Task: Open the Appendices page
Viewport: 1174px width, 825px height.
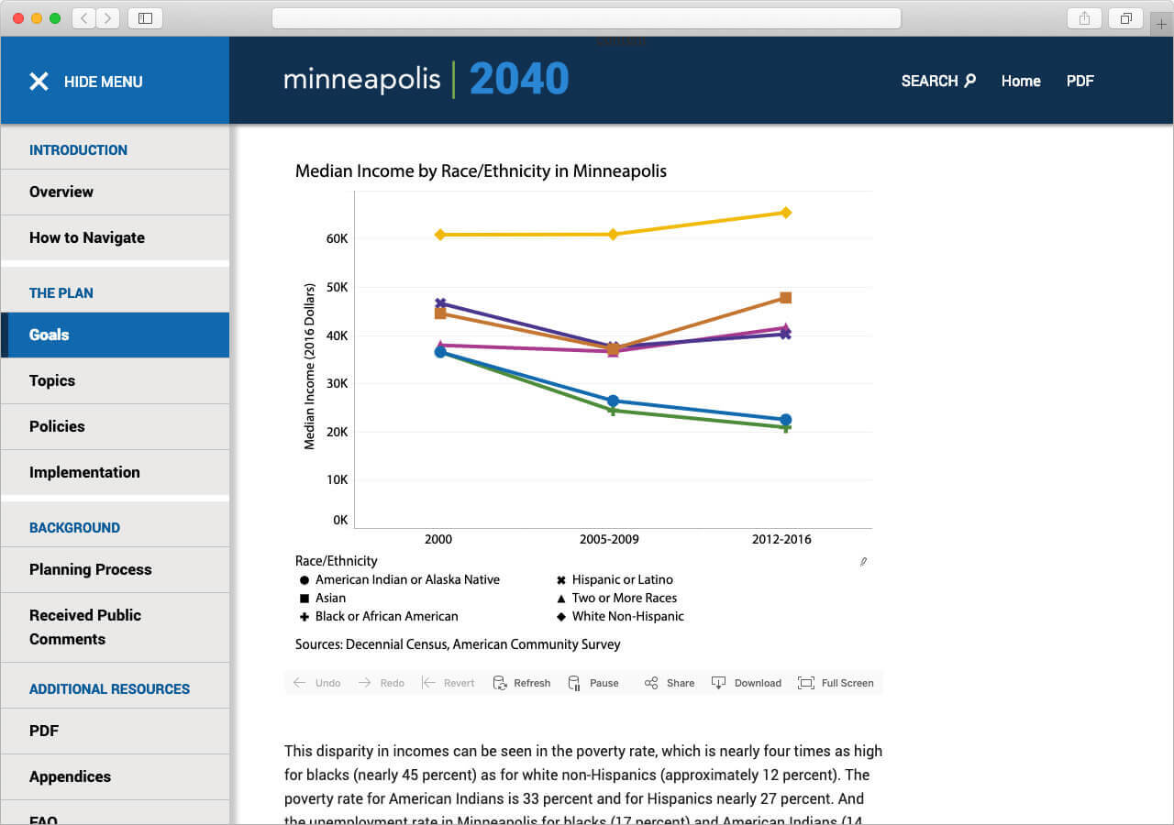Action: [115, 776]
